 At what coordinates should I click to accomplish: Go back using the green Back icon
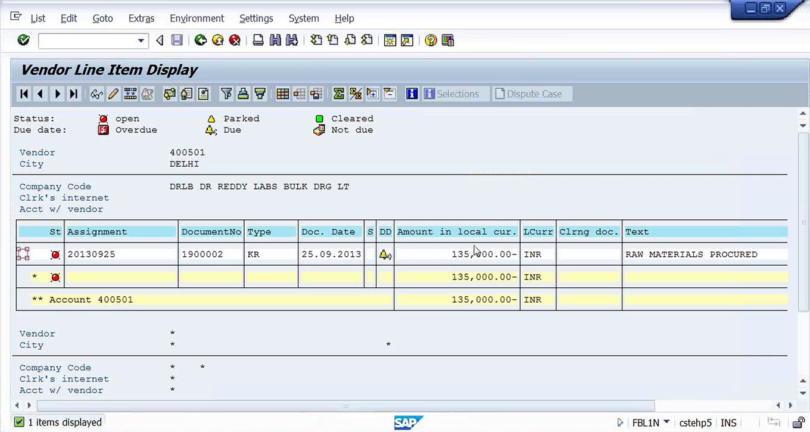point(201,41)
